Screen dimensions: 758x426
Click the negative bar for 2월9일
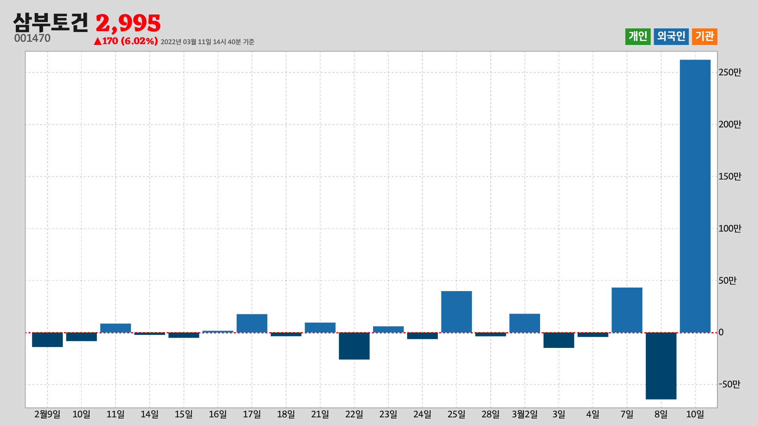click(47, 340)
